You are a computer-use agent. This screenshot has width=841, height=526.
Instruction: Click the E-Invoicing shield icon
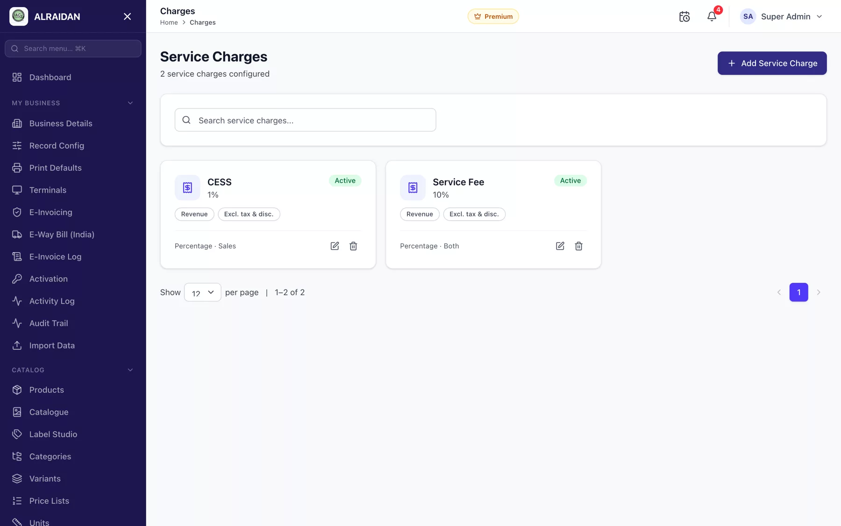point(17,212)
